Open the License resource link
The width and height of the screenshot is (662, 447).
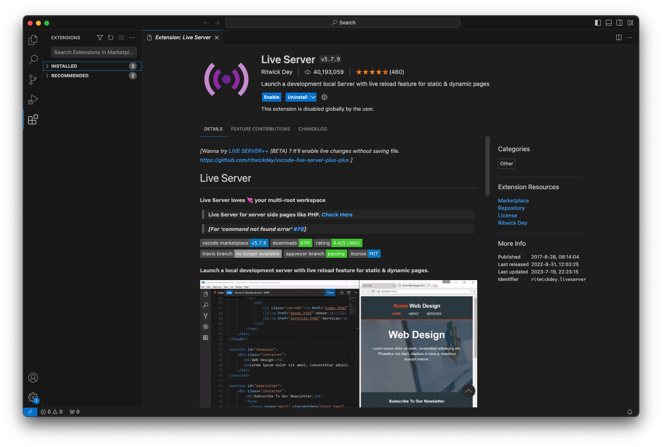(x=507, y=216)
